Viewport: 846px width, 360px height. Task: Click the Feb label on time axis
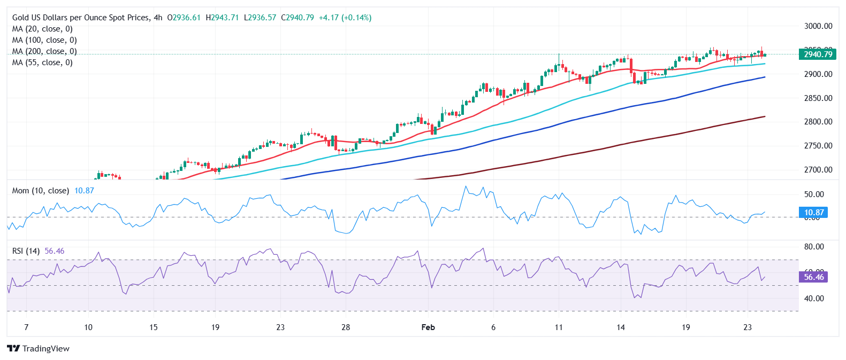[x=428, y=327]
